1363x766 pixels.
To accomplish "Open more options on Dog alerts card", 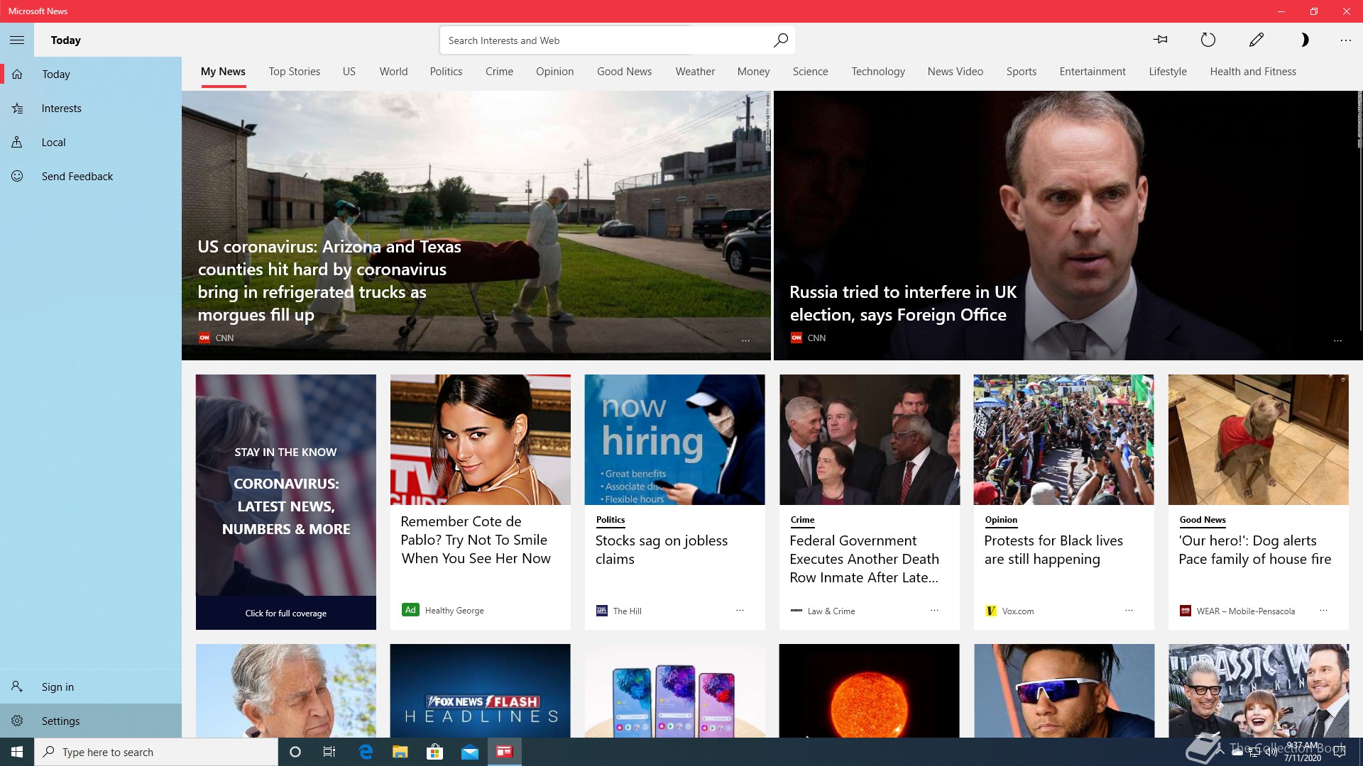I will click(1323, 610).
